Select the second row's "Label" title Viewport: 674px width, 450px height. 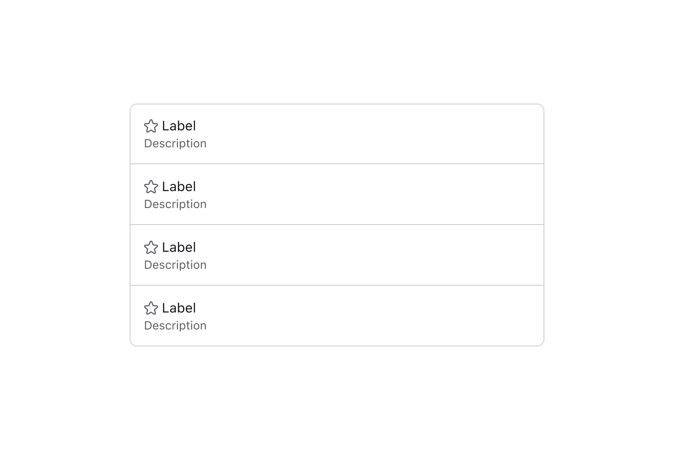(179, 187)
